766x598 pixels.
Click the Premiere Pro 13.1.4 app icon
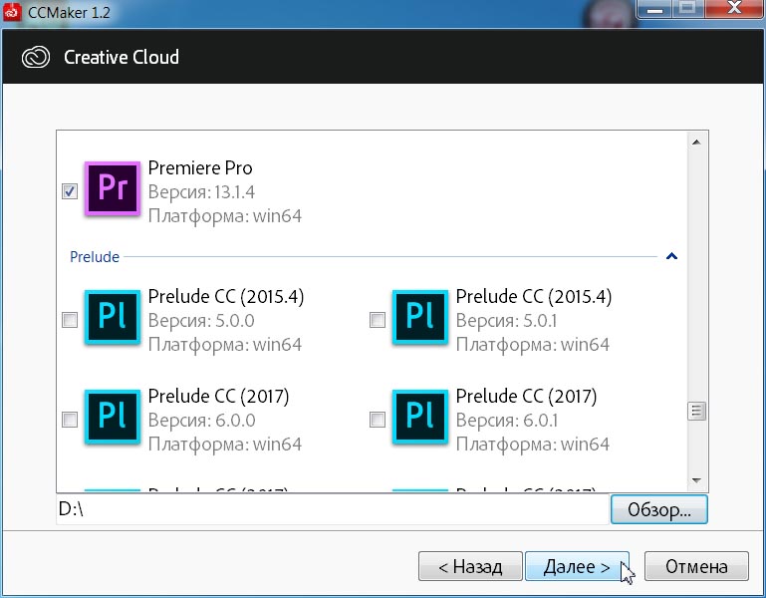point(113,188)
